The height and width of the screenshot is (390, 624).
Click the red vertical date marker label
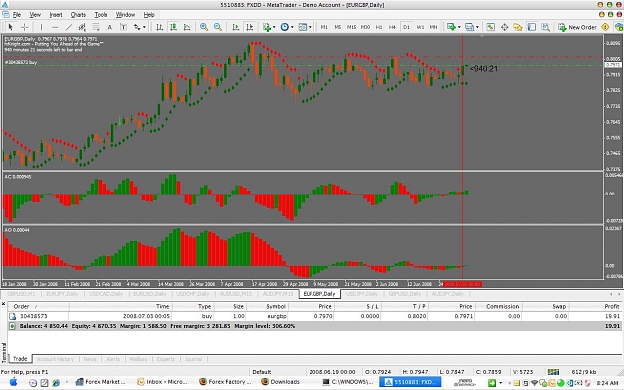pyautogui.click(x=462, y=284)
